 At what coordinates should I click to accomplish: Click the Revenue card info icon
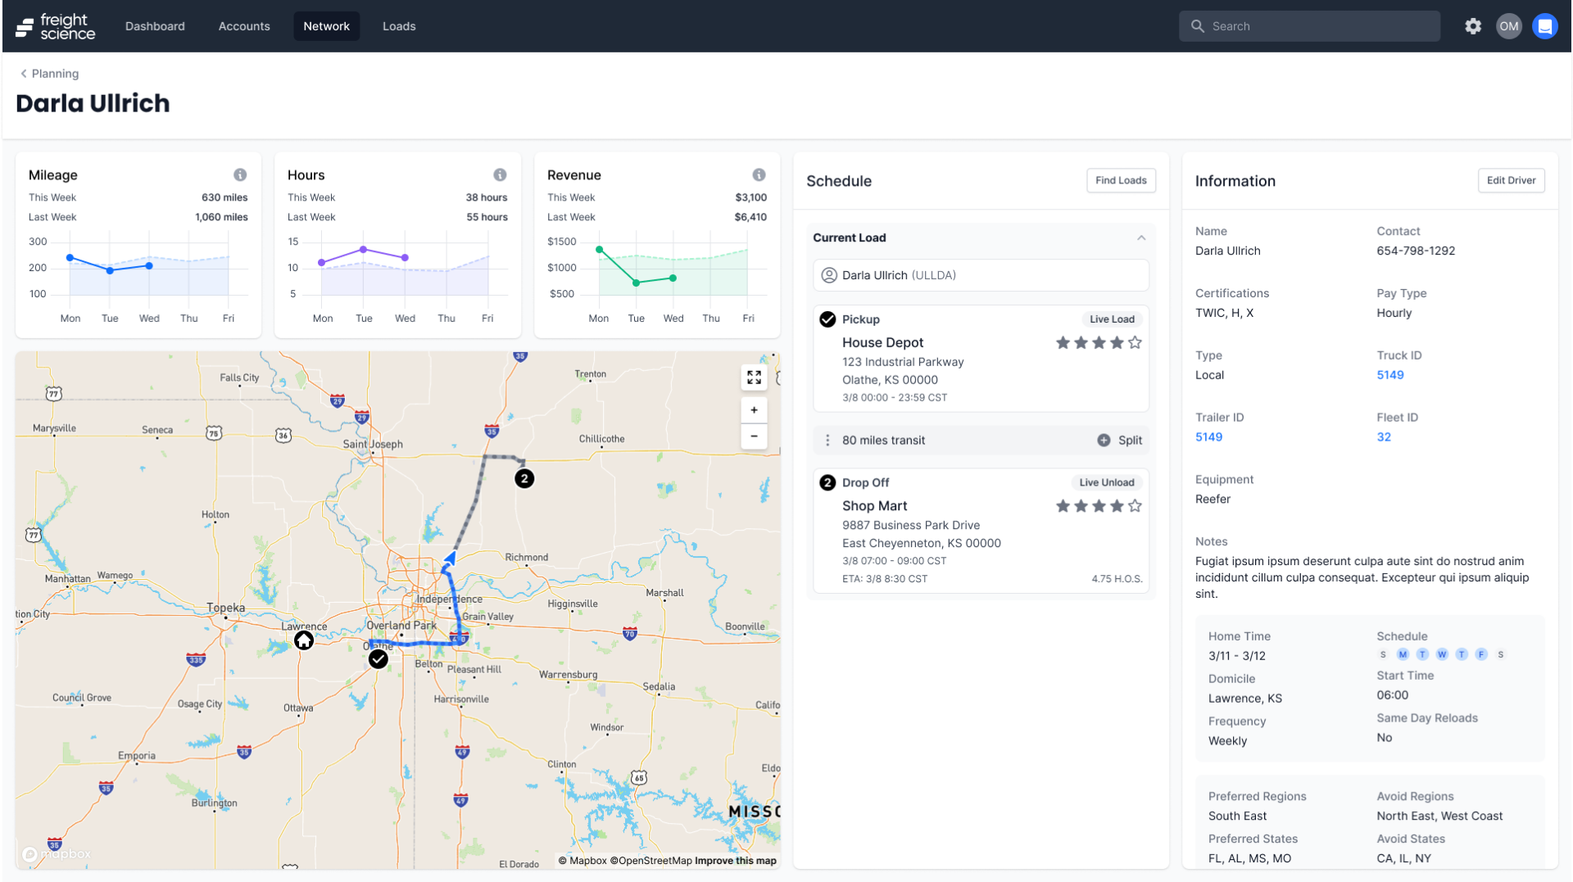759,174
